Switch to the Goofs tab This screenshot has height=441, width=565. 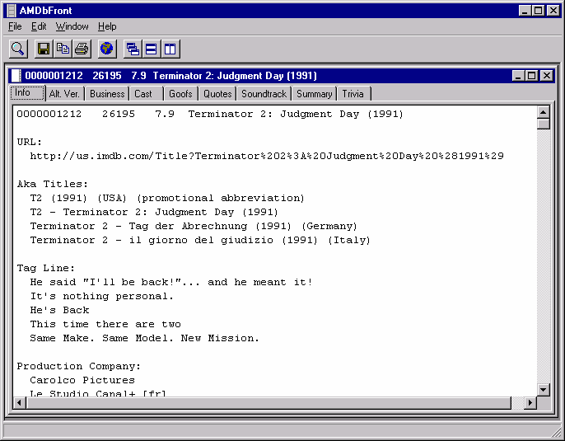(181, 94)
